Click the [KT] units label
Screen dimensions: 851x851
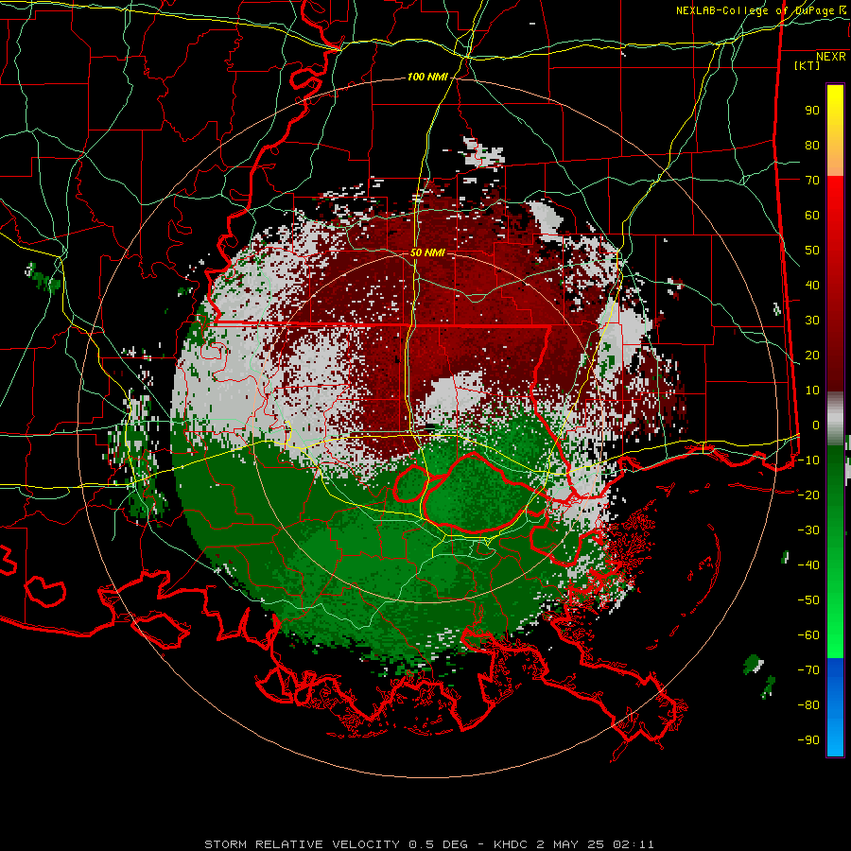[x=808, y=65]
